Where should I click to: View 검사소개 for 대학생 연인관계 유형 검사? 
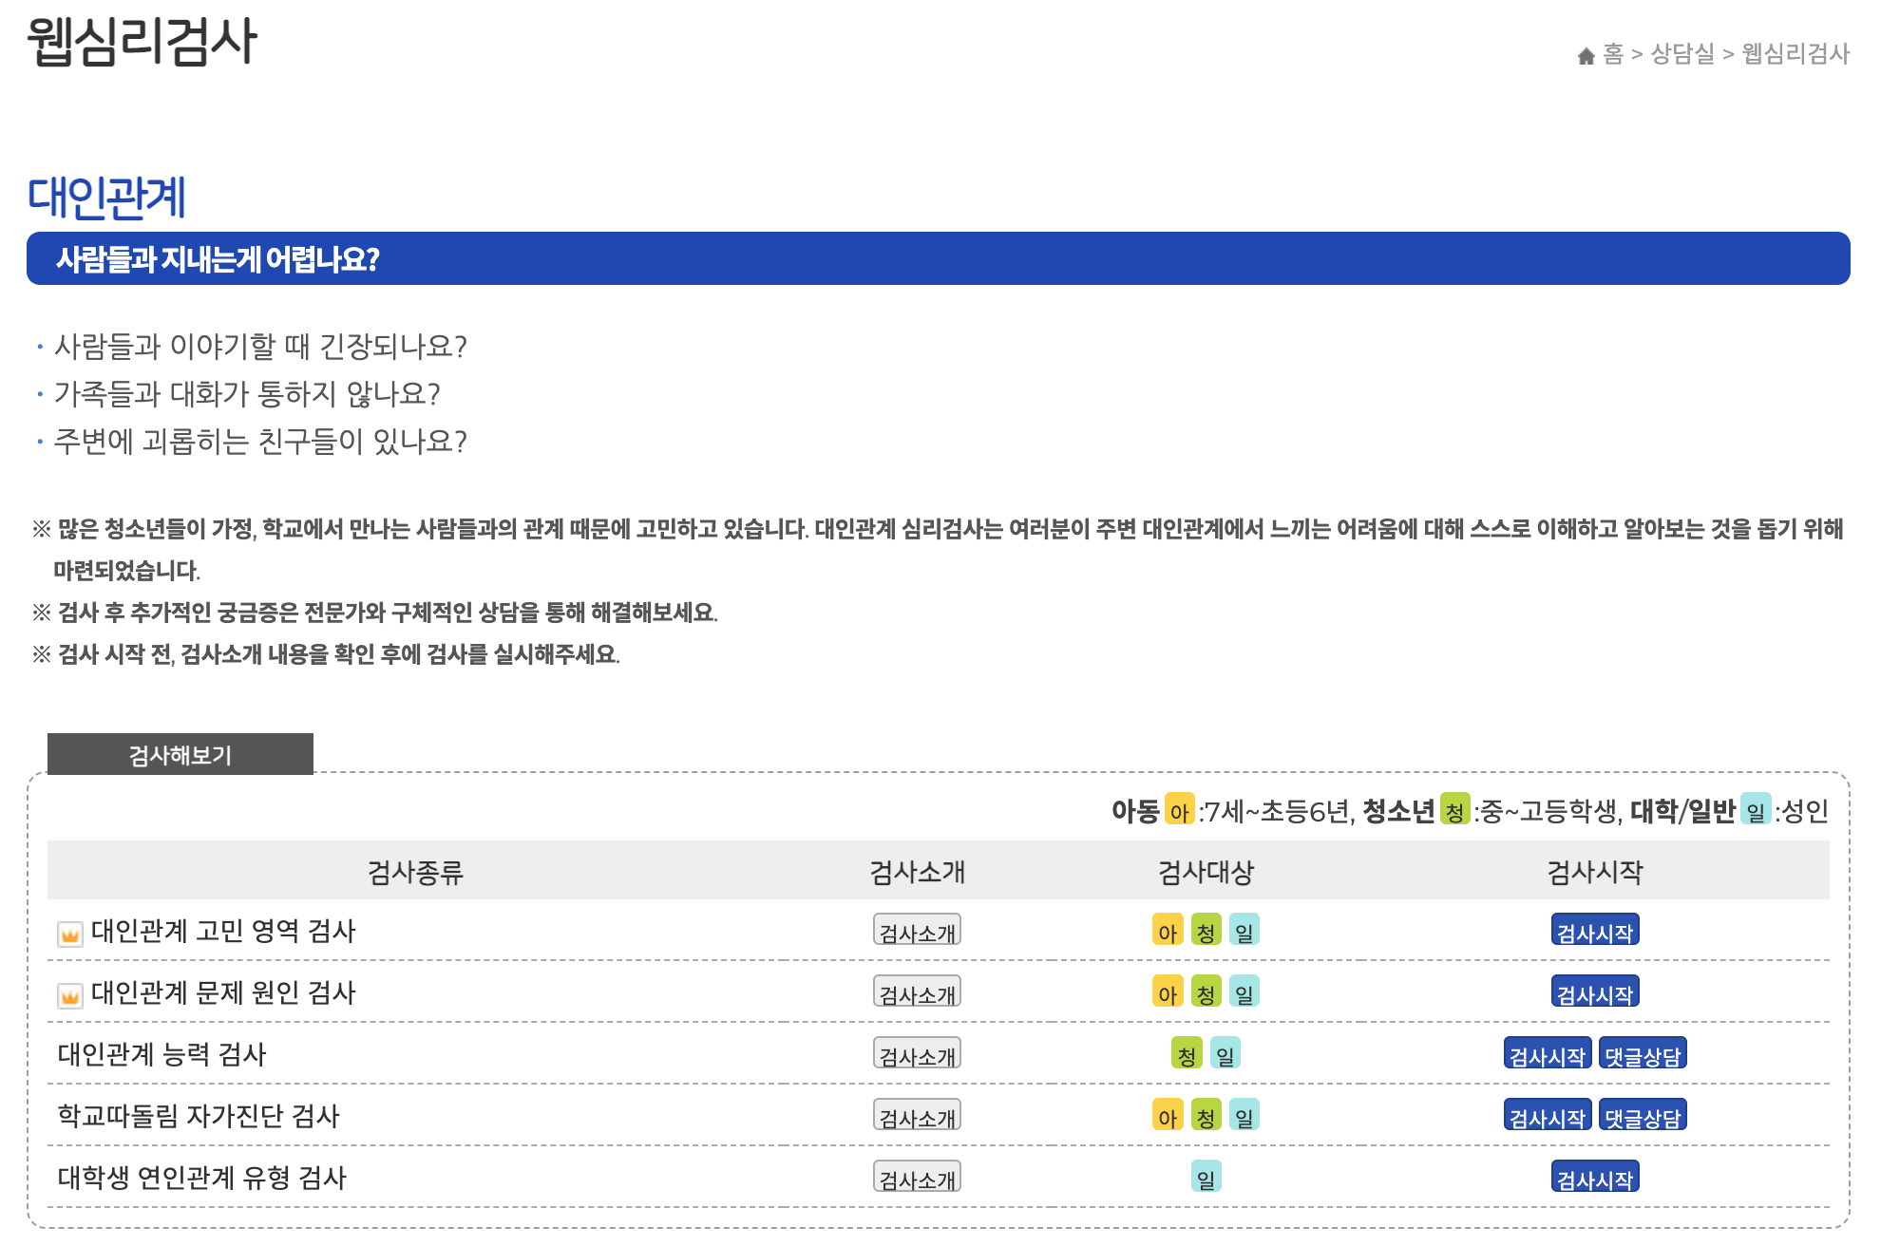(x=917, y=1178)
